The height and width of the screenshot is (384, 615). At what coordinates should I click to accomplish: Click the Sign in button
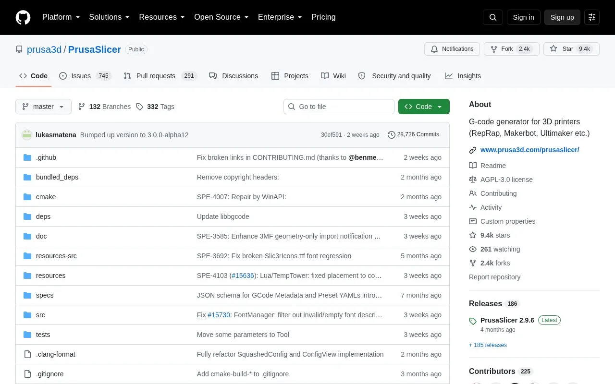523,17
